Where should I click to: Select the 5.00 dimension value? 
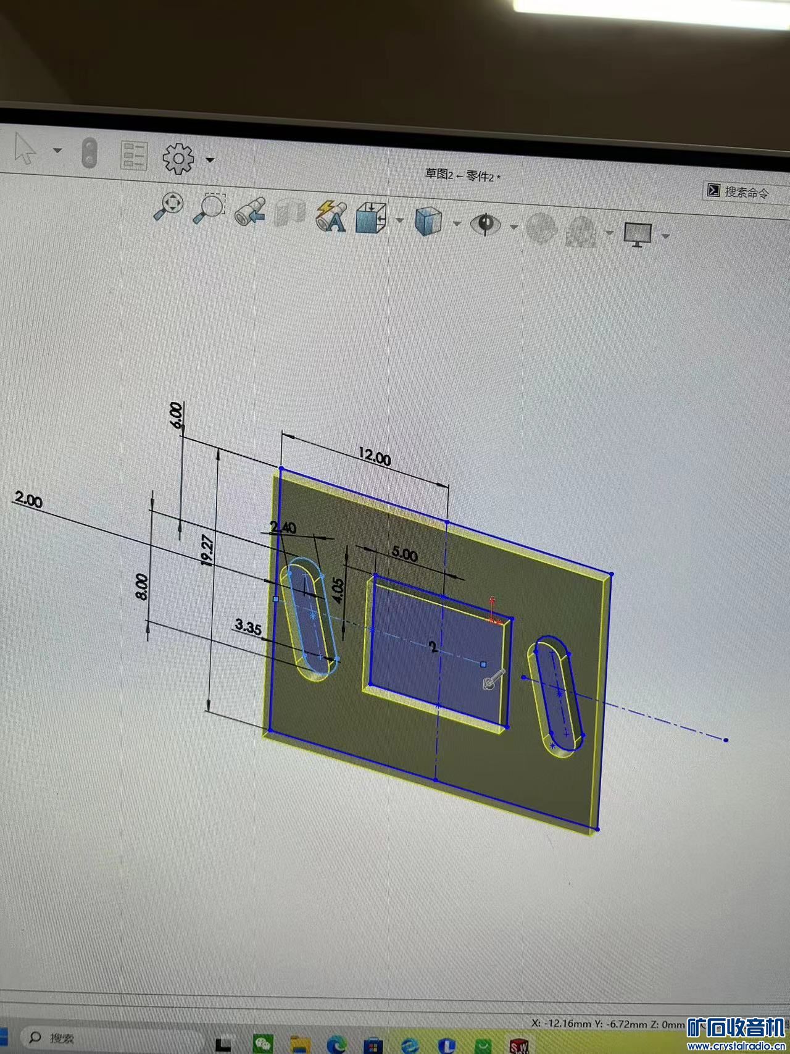pyautogui.click(x=405, y=554)
